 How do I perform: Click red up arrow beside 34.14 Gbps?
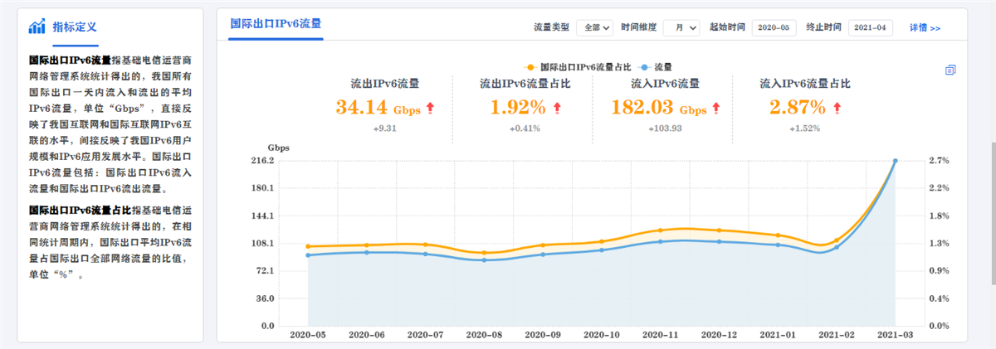[x=430, y=108]
